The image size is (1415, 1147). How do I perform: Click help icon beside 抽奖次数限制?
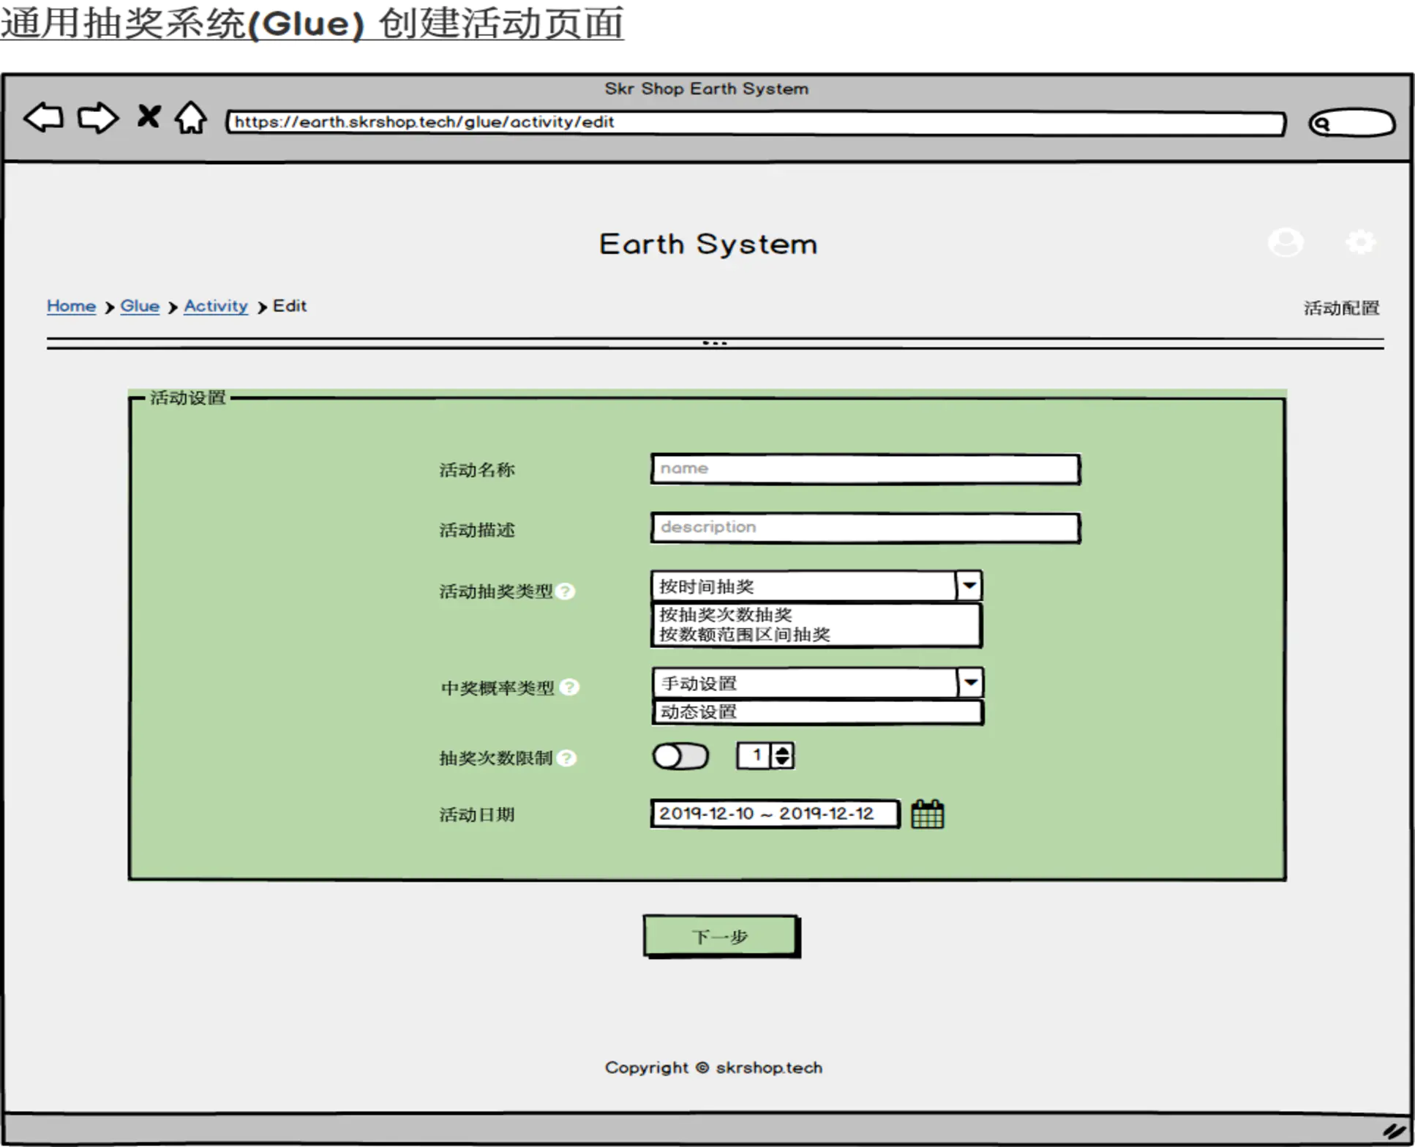566,758
